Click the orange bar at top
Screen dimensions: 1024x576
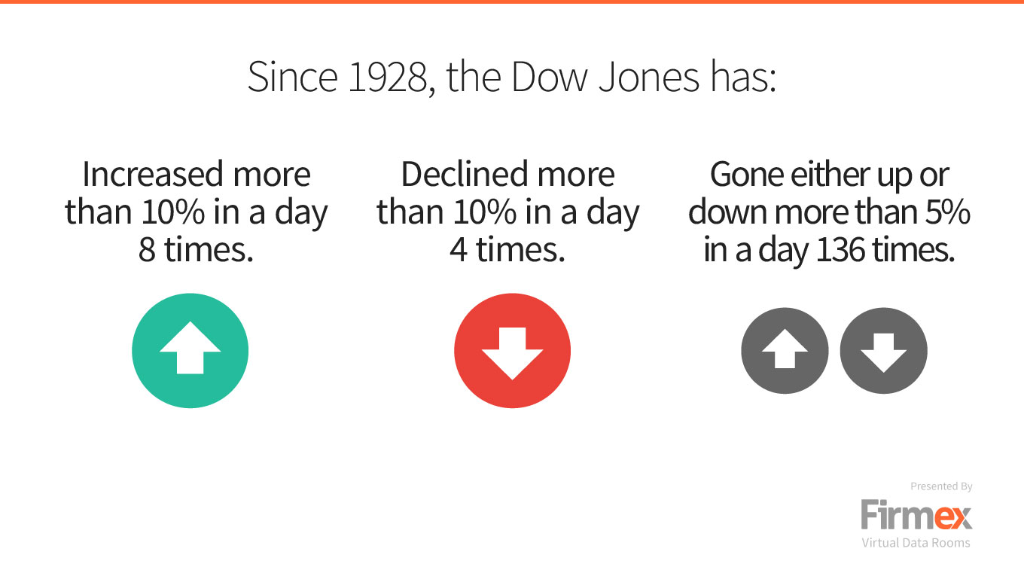[512, 2]
